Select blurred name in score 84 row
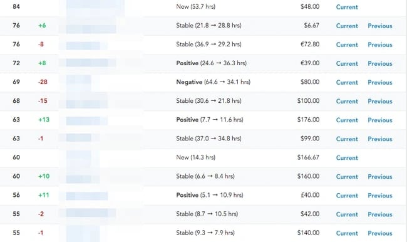This screenshot has height=242, width=407. tap(95, 6)
